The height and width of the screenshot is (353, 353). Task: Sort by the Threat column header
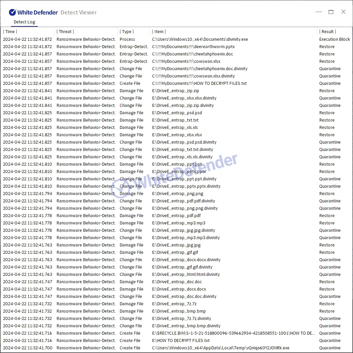(65, 32)
